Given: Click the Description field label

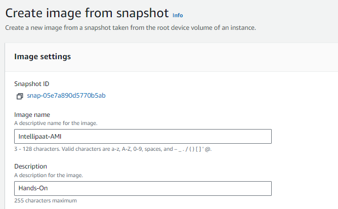Looking at the screenshot, I should coord(30,166).
